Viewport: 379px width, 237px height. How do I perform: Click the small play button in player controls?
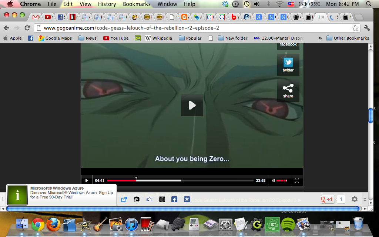click(86, 180)
